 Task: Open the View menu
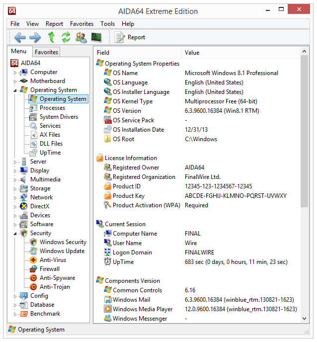32,24
